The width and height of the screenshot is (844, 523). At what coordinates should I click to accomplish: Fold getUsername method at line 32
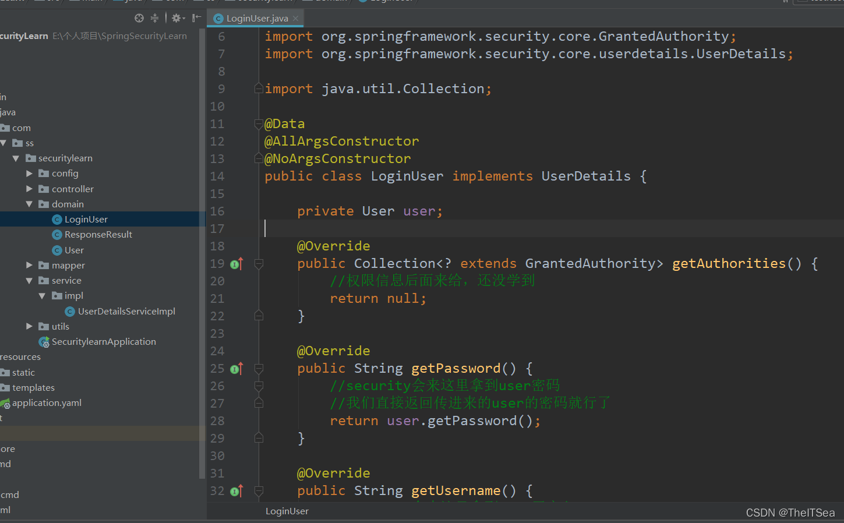click(259, 491)
